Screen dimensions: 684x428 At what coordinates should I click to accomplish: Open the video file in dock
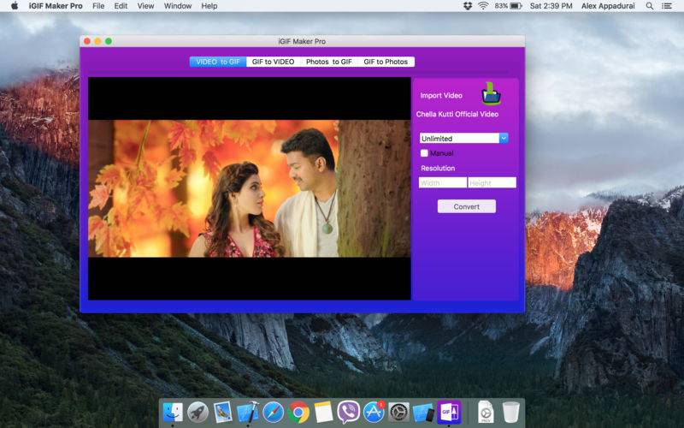tap(486, 413)
